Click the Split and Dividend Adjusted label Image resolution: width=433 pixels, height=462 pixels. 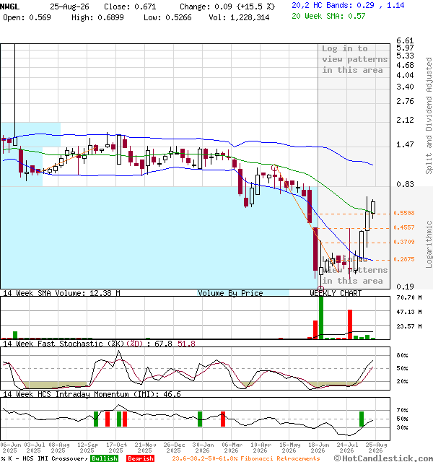coord(429,115)
